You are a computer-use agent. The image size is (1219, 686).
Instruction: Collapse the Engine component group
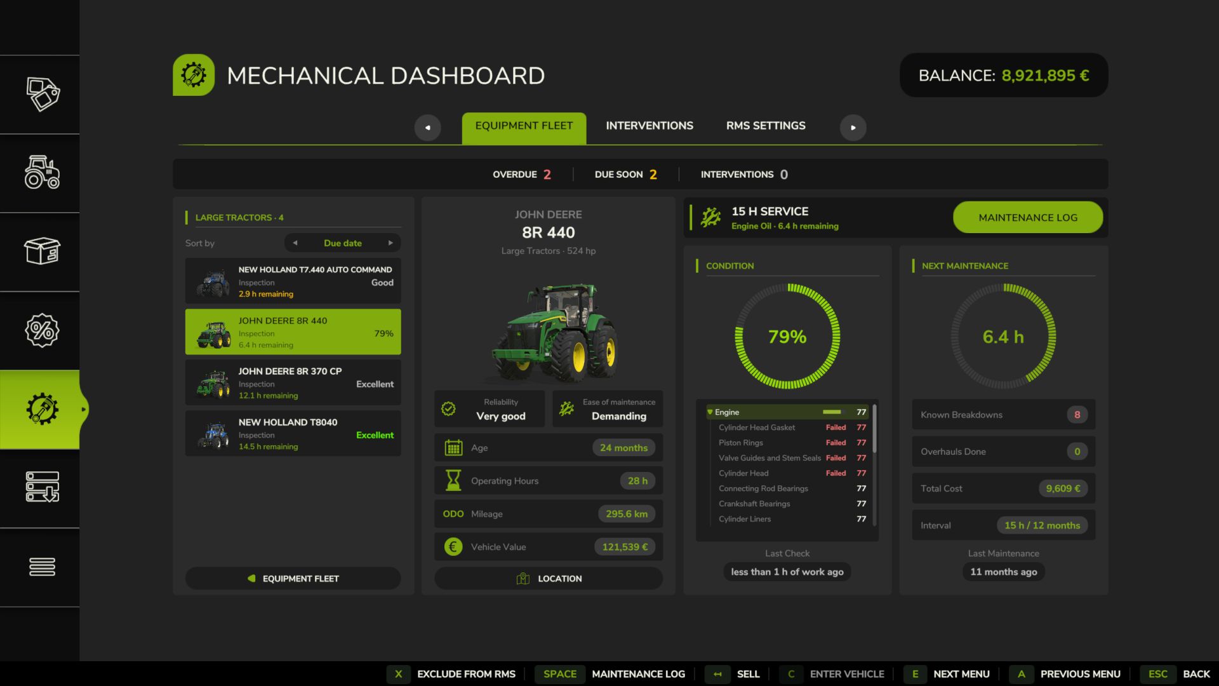tap(710, 412)
